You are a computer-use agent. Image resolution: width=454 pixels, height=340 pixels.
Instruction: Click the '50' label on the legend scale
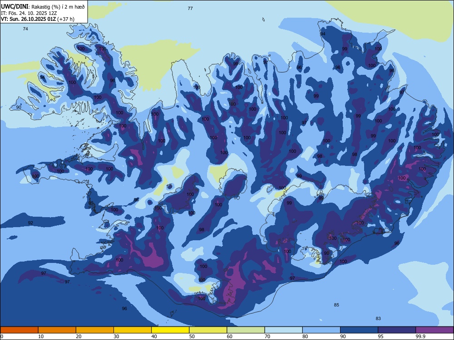tap(192, 336)
